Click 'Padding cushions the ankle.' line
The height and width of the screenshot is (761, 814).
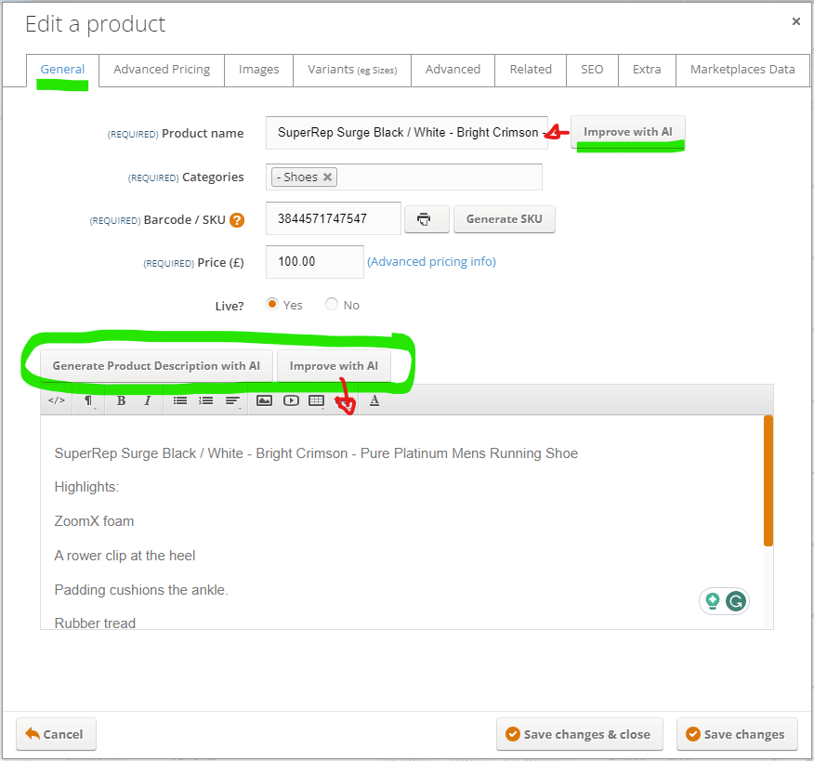coord(141,590)
